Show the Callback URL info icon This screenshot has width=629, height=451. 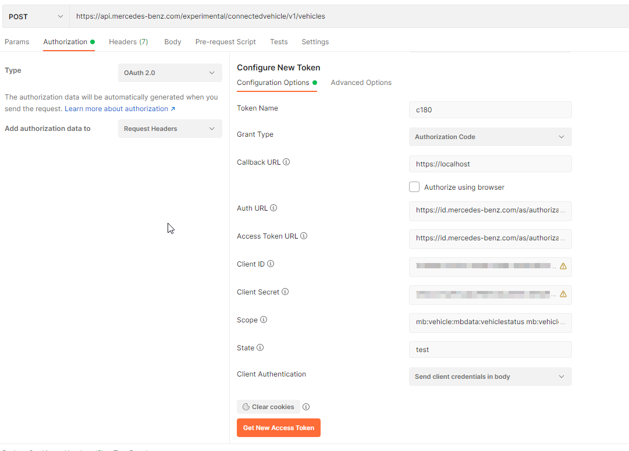point(286,162)
